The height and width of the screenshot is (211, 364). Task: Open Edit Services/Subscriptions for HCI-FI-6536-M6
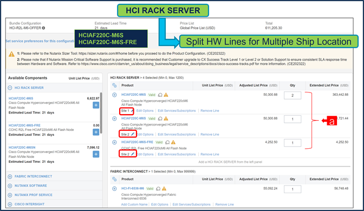192,205
